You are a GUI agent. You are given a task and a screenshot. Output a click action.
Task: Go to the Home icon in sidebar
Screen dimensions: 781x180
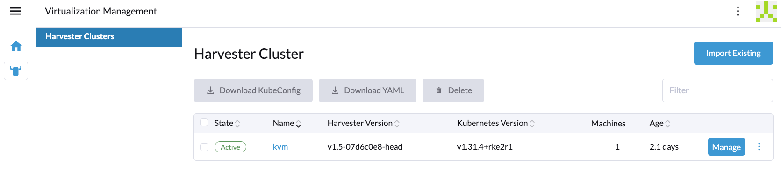click(16, 46)
